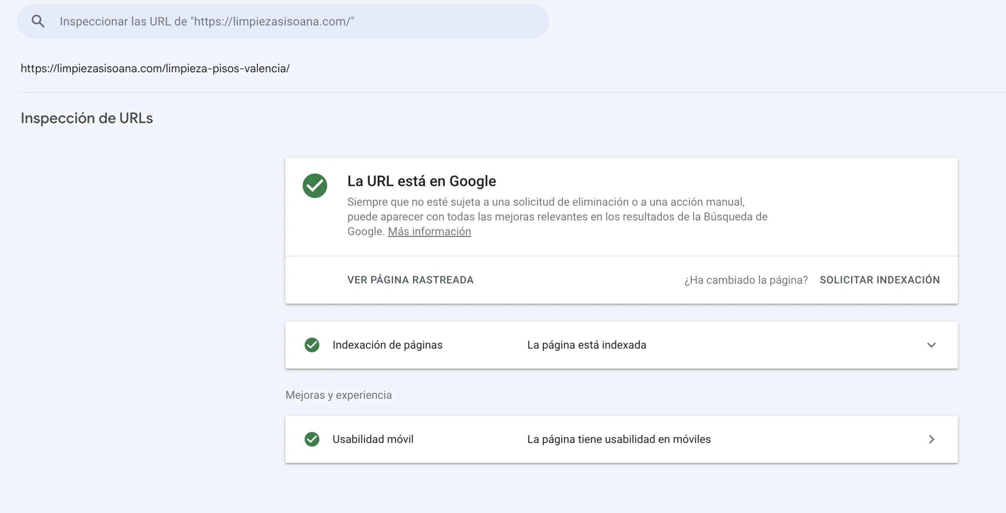Click the green check next to "Usabilidad móvil"

(312, 439)
